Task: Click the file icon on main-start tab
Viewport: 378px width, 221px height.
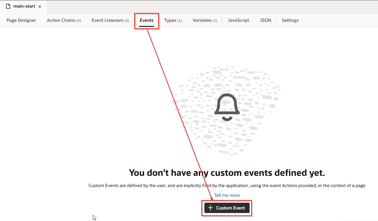Action: pyautogui.click(x=8, y=6)
